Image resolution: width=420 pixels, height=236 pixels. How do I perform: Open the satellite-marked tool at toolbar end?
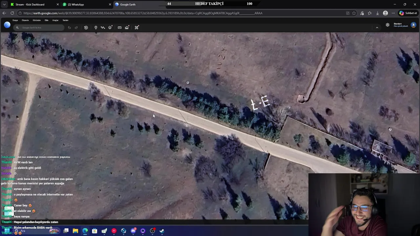136,28
